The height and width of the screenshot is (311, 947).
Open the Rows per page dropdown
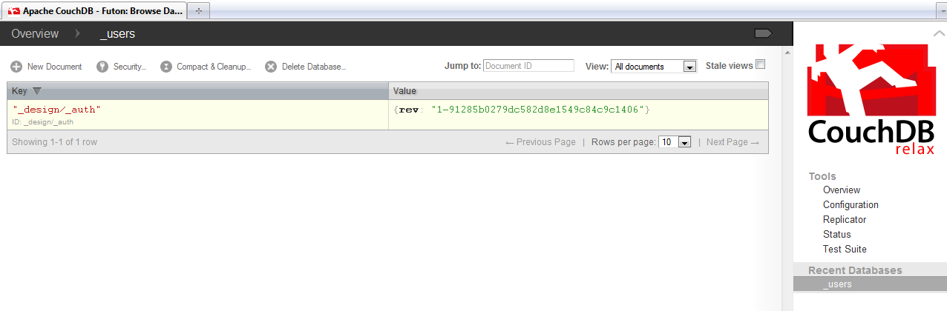pos(675,142)
